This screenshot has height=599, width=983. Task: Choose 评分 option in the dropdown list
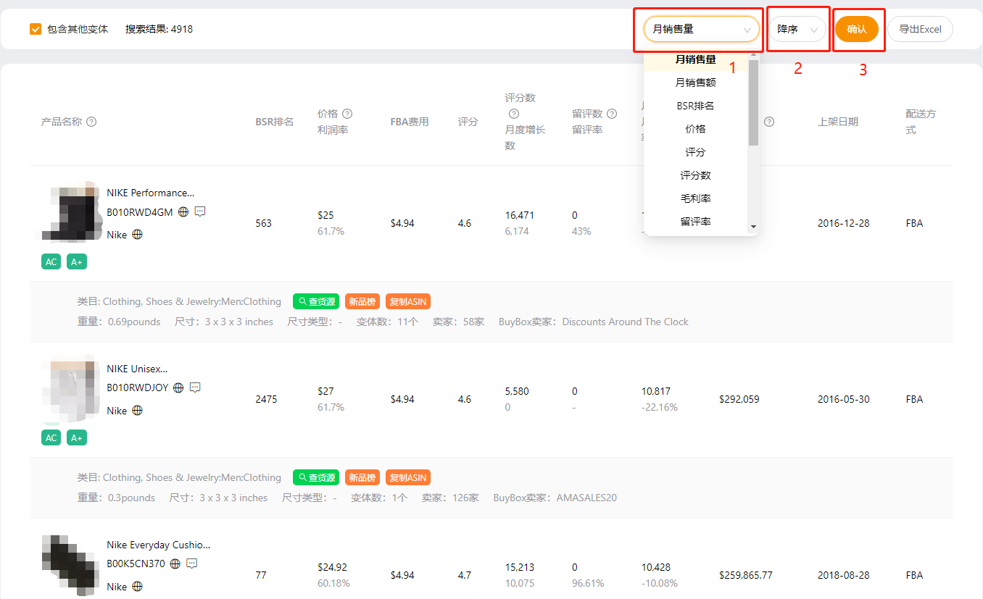(695, 152)
